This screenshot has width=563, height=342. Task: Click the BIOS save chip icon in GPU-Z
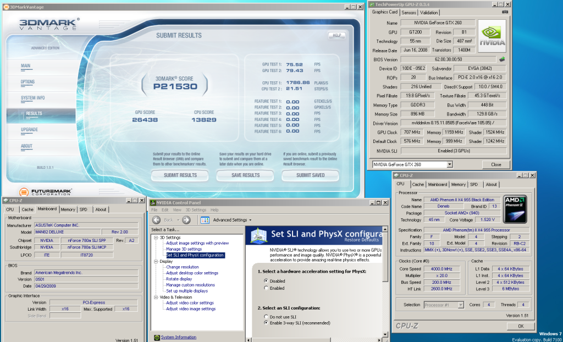pos(501,59)
